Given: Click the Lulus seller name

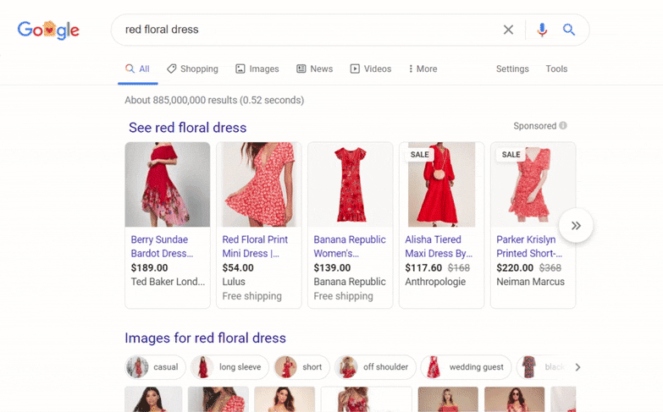Looking at the screenshot, I should click(234, 282).
